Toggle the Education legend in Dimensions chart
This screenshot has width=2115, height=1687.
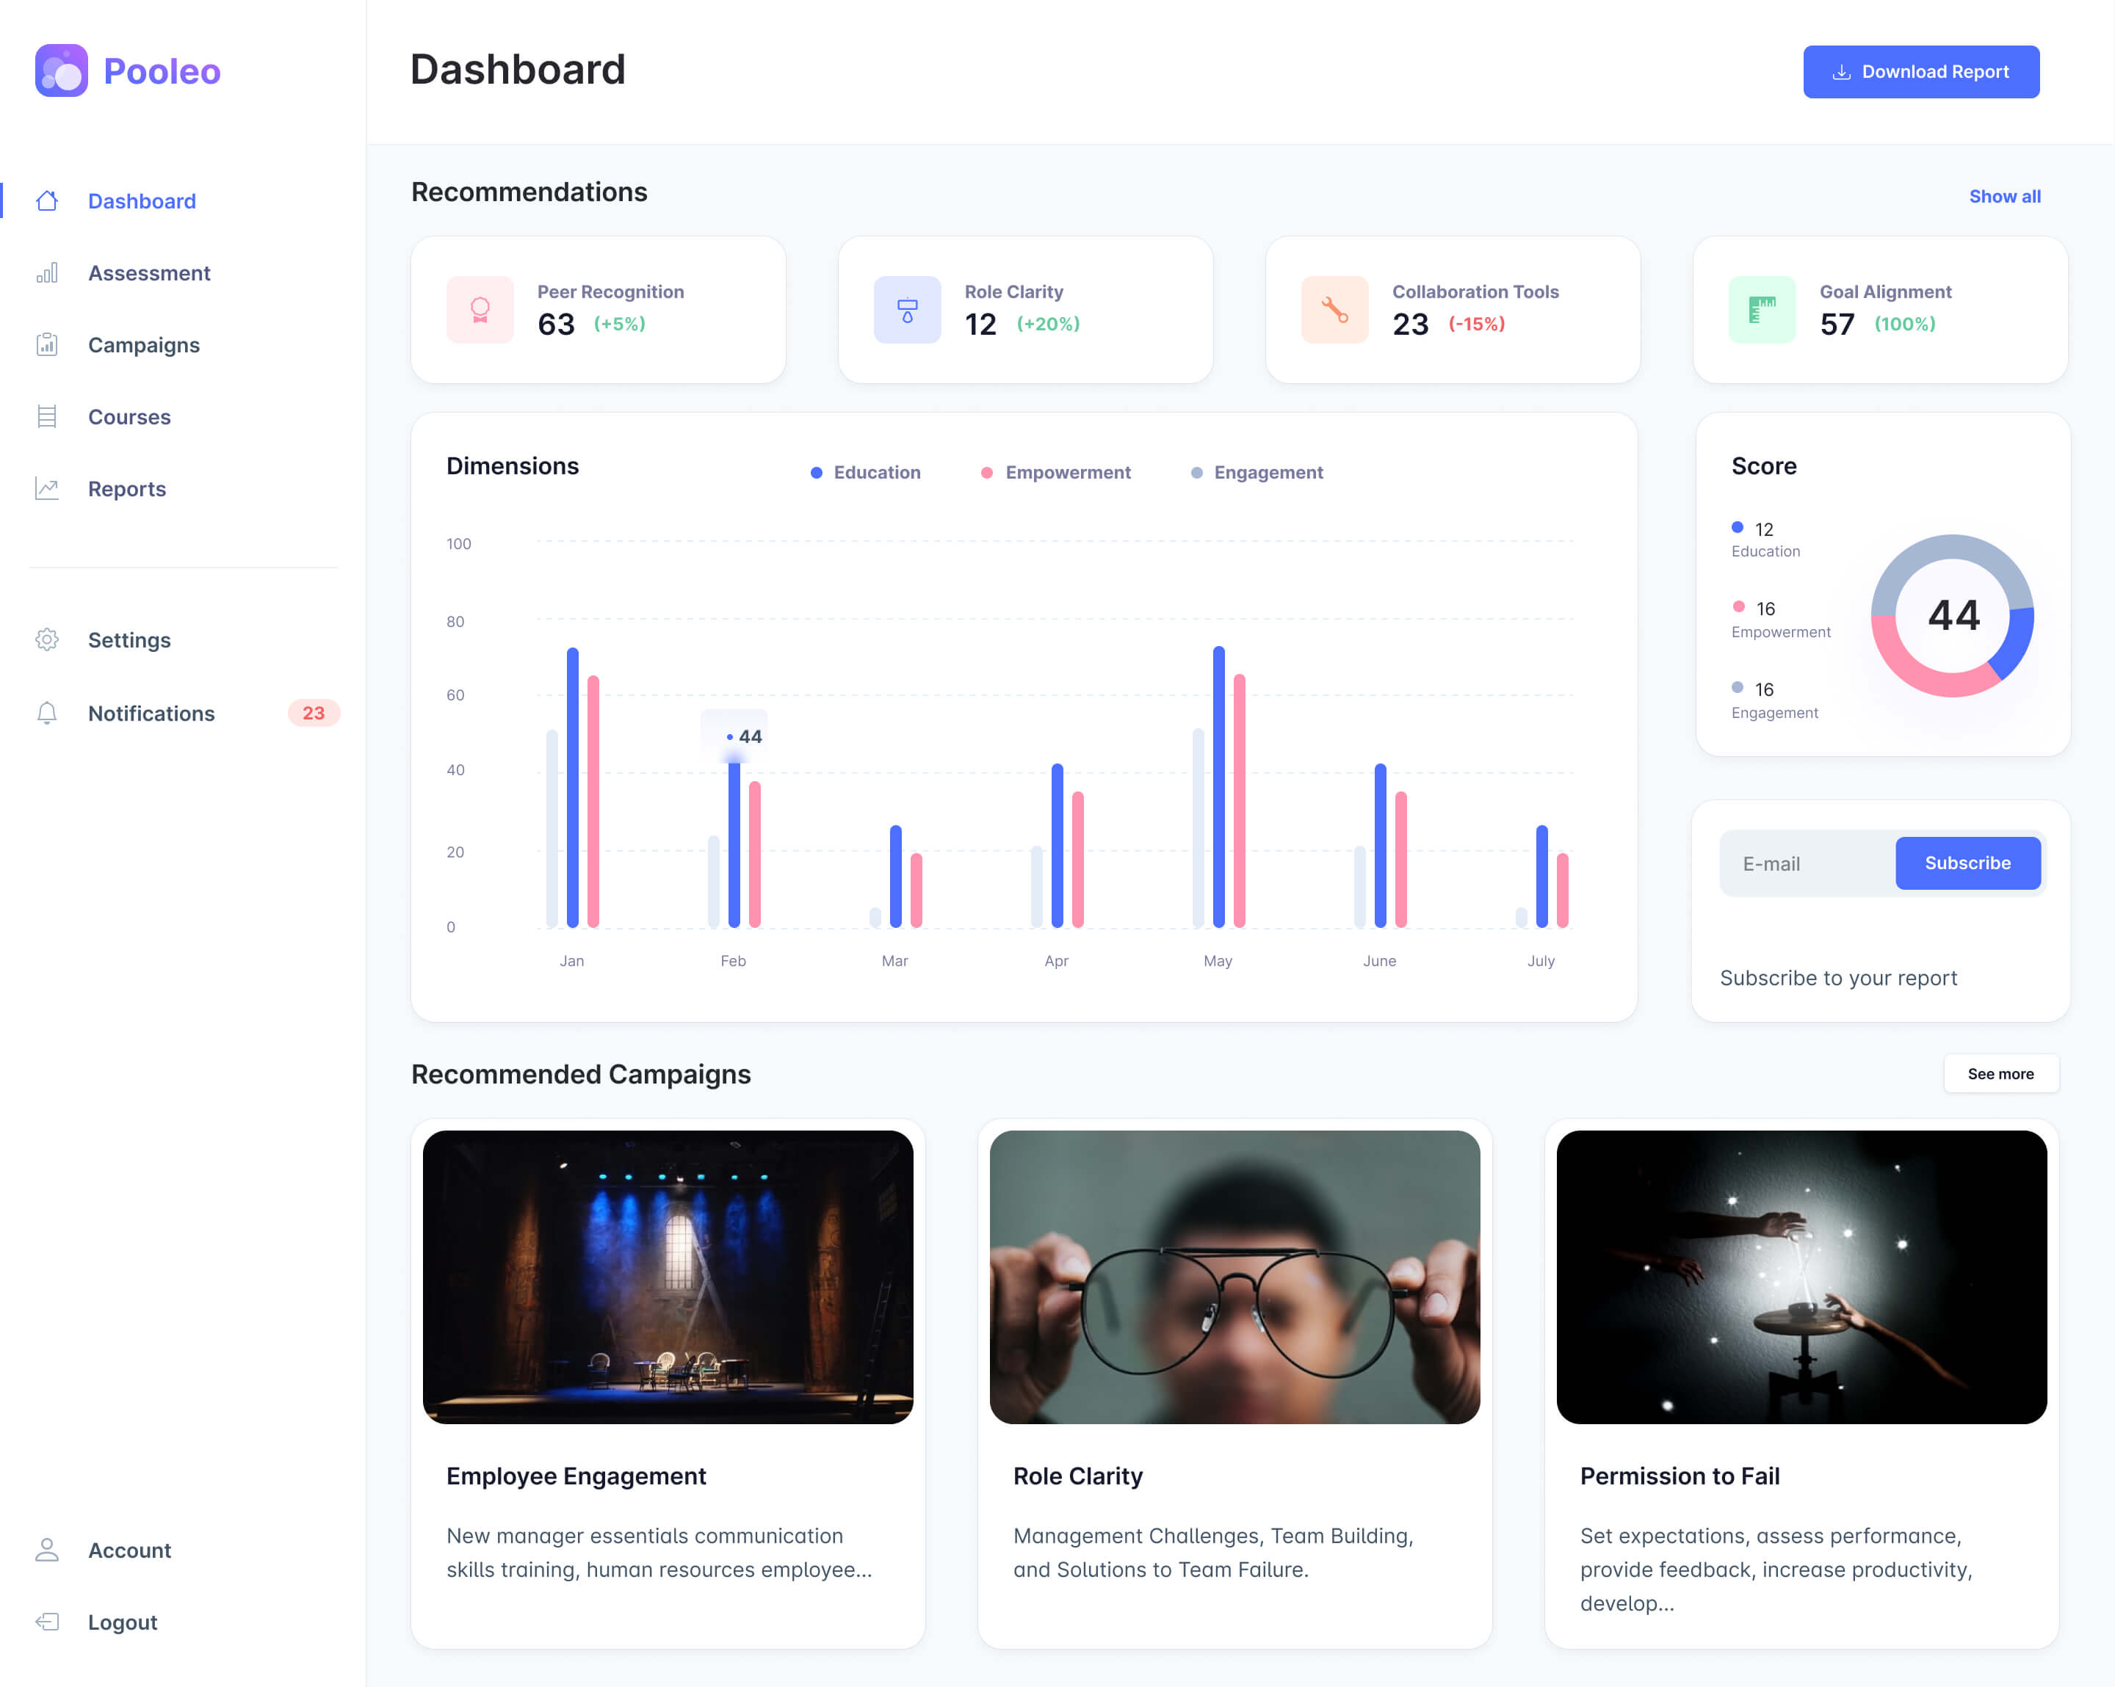[x=865, y=473]
